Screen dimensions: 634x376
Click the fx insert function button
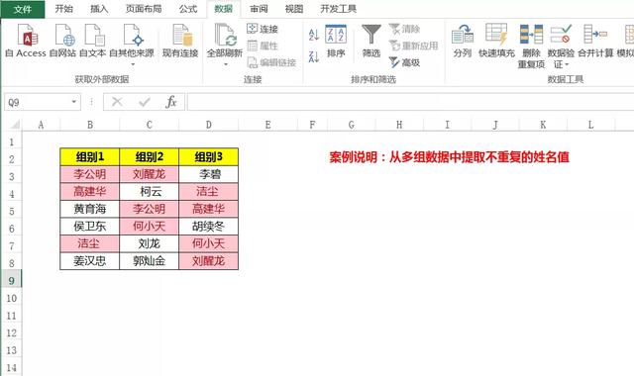point(171,102)
